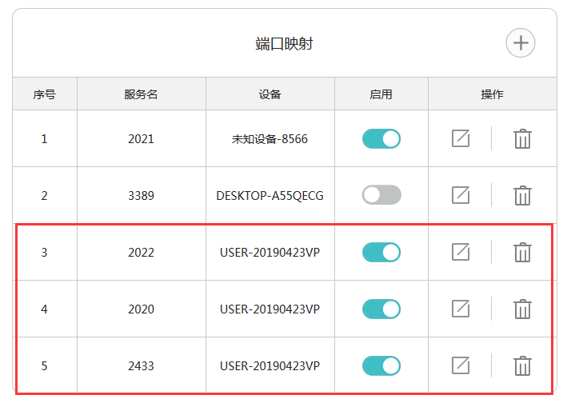Screen dimensions: 571x399
Task: Click the 设备 column header
Action: 270,94
